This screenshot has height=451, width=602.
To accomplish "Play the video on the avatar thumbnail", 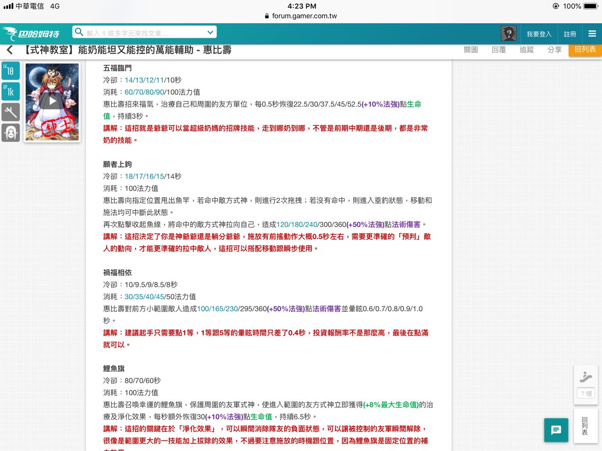I will click(x=52, y=101).
